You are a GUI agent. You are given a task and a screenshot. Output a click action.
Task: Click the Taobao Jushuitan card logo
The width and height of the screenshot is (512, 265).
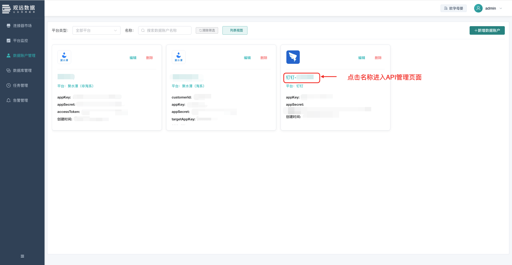click(178, 57)
